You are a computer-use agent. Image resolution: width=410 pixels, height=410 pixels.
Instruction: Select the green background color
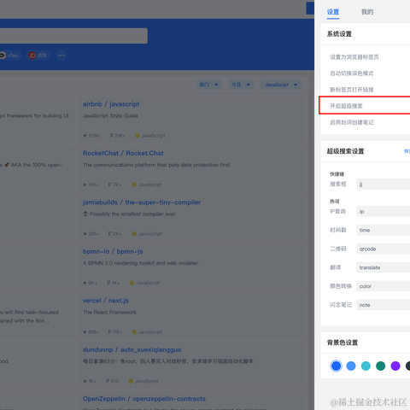(380, 366)
